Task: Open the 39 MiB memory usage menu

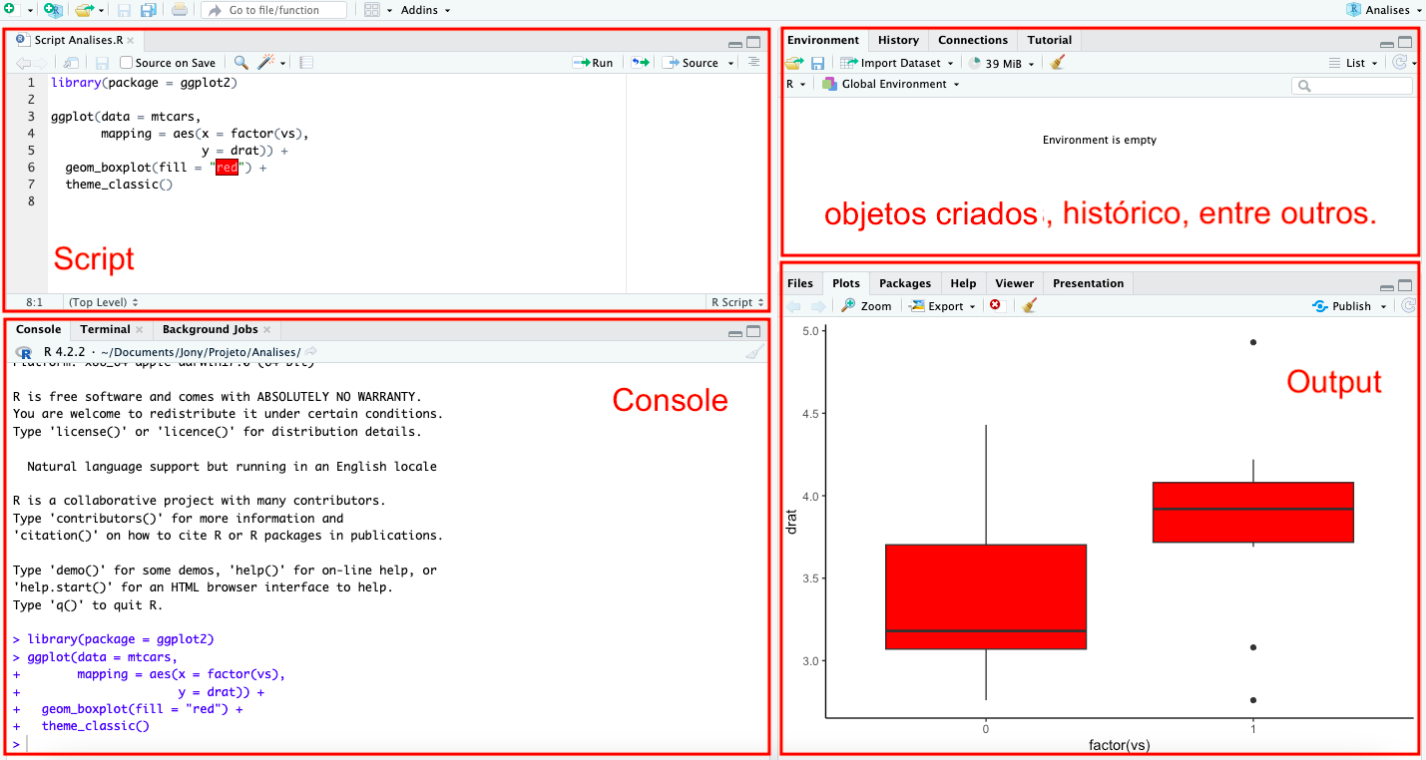Action: (1001, 63)
